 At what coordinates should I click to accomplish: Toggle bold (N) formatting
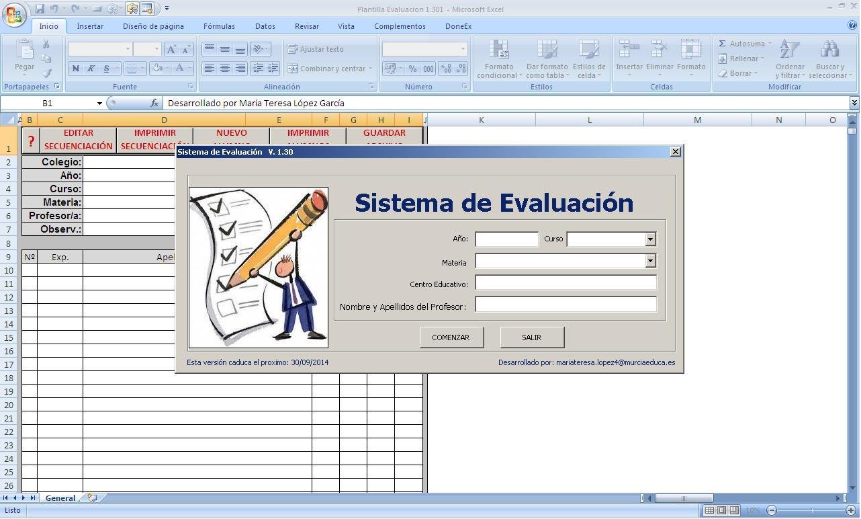click(x=75, y=69)
